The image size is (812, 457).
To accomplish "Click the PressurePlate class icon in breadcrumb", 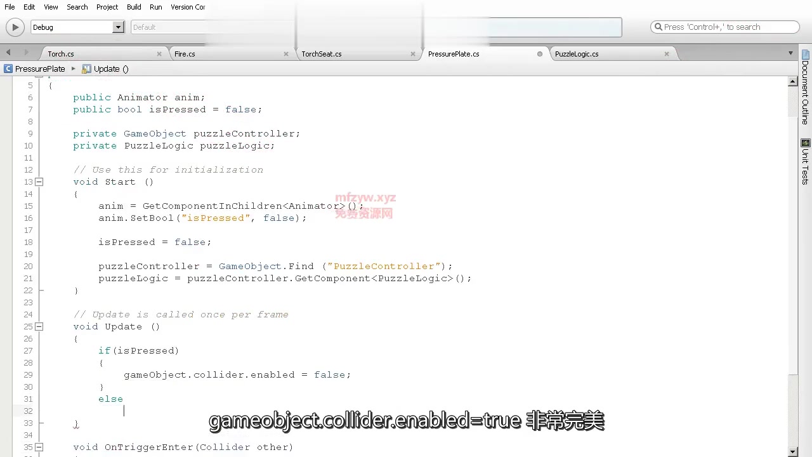I will [8, 69].
